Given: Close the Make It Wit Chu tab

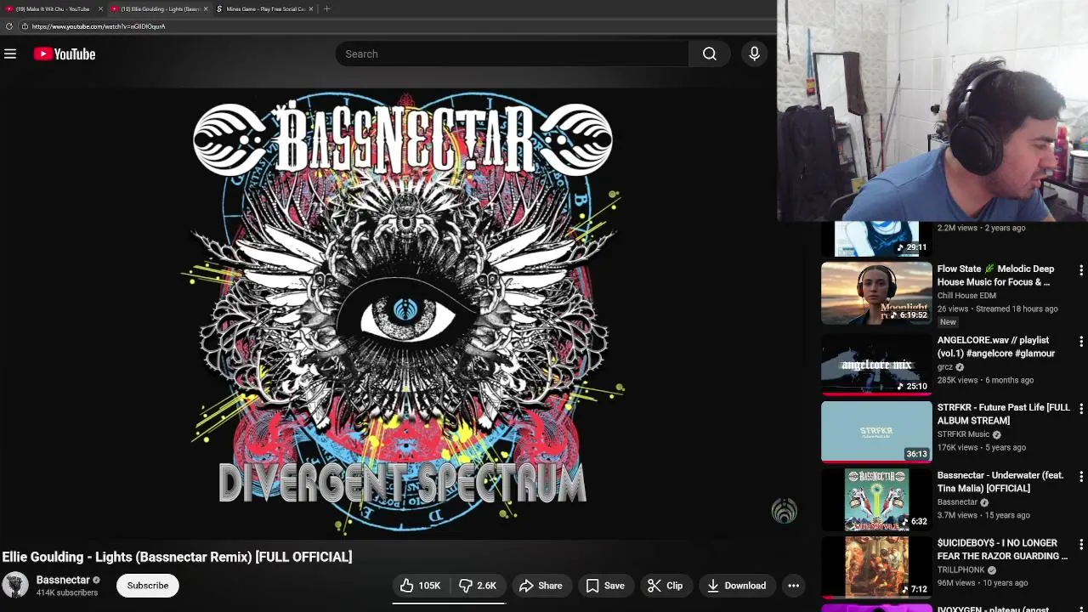Looking at the screenshot, I should point(100,8).
